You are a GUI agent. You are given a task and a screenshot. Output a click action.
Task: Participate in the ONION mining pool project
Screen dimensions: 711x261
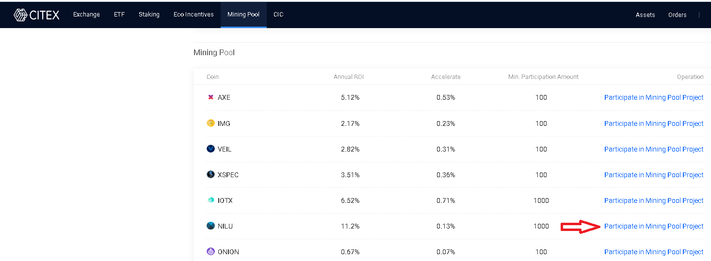click(x=654, y=252)
